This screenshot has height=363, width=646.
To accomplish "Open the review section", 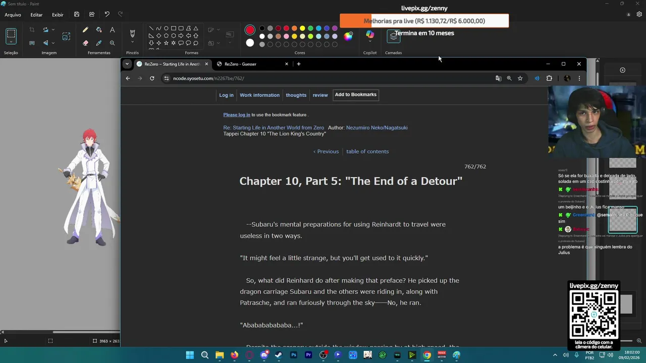I will click(320, 95).
